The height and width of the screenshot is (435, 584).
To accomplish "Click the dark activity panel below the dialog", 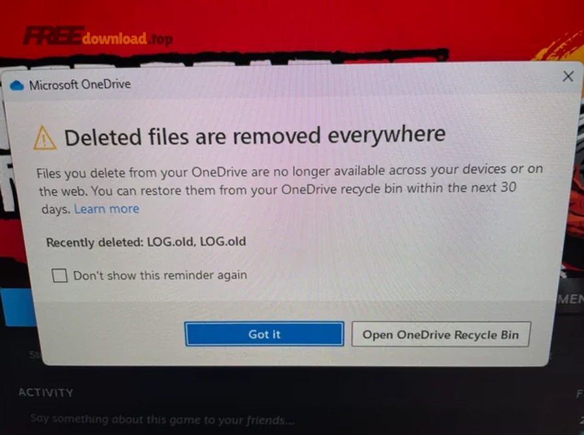I will (x=292, y=401).
